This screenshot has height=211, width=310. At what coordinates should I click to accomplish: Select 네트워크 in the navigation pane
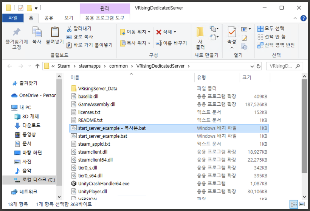[25, 192]
